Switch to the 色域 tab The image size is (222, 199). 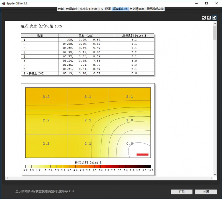[61, 9]
